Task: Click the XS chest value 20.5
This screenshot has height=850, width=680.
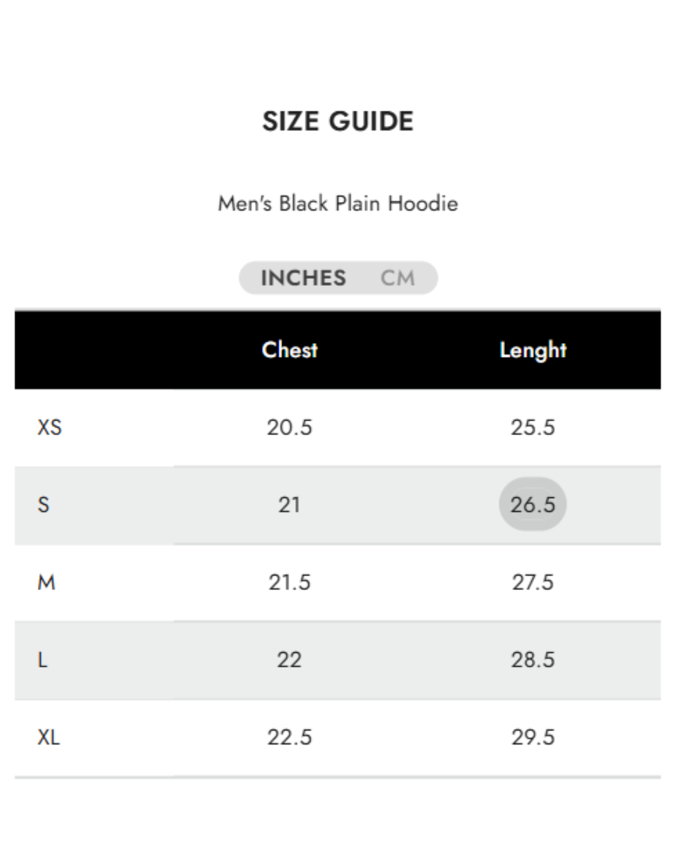Action: 290,428
